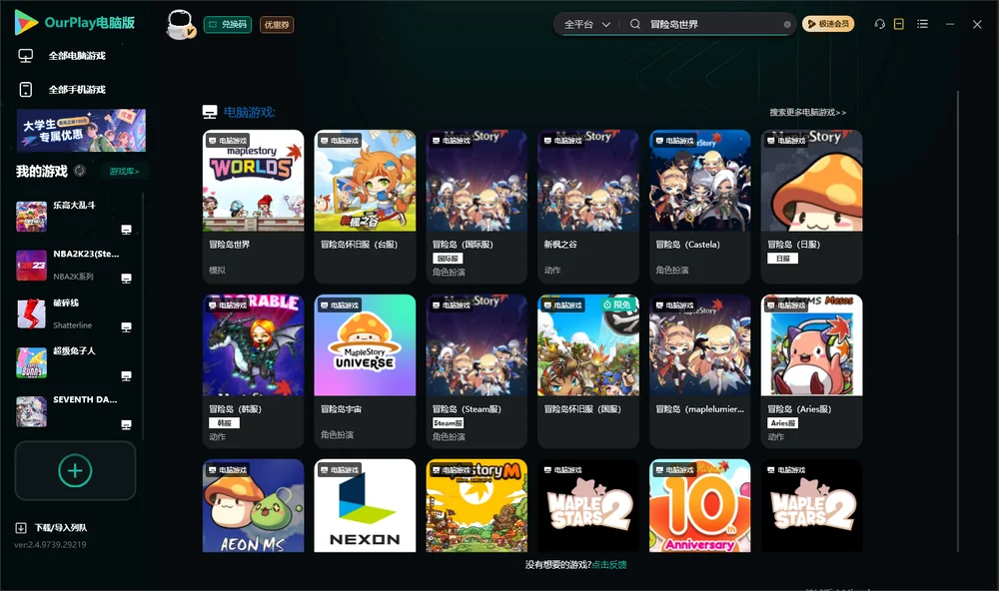
Task: Open the 点击反馈 feedback link
Action: [609, 564]
